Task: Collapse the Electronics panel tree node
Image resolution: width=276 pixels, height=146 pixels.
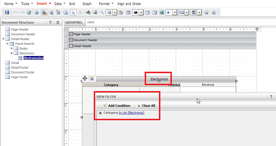Action: click(12, 53)
